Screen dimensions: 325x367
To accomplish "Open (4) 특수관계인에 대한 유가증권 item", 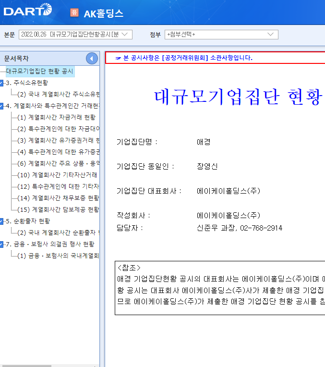I will [x=58, y=152].
